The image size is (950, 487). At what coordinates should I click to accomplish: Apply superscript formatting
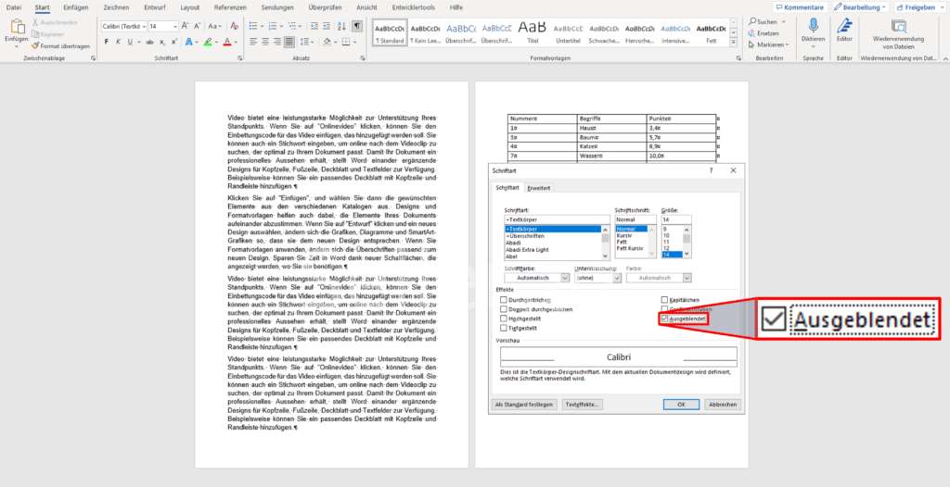pyautogui.click(x=173, y=42)
